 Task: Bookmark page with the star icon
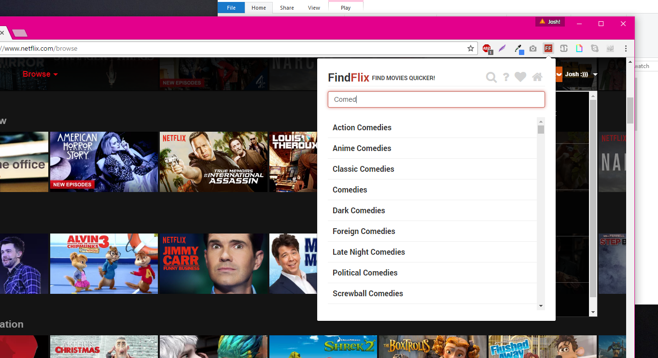click(x=471, y=48)
